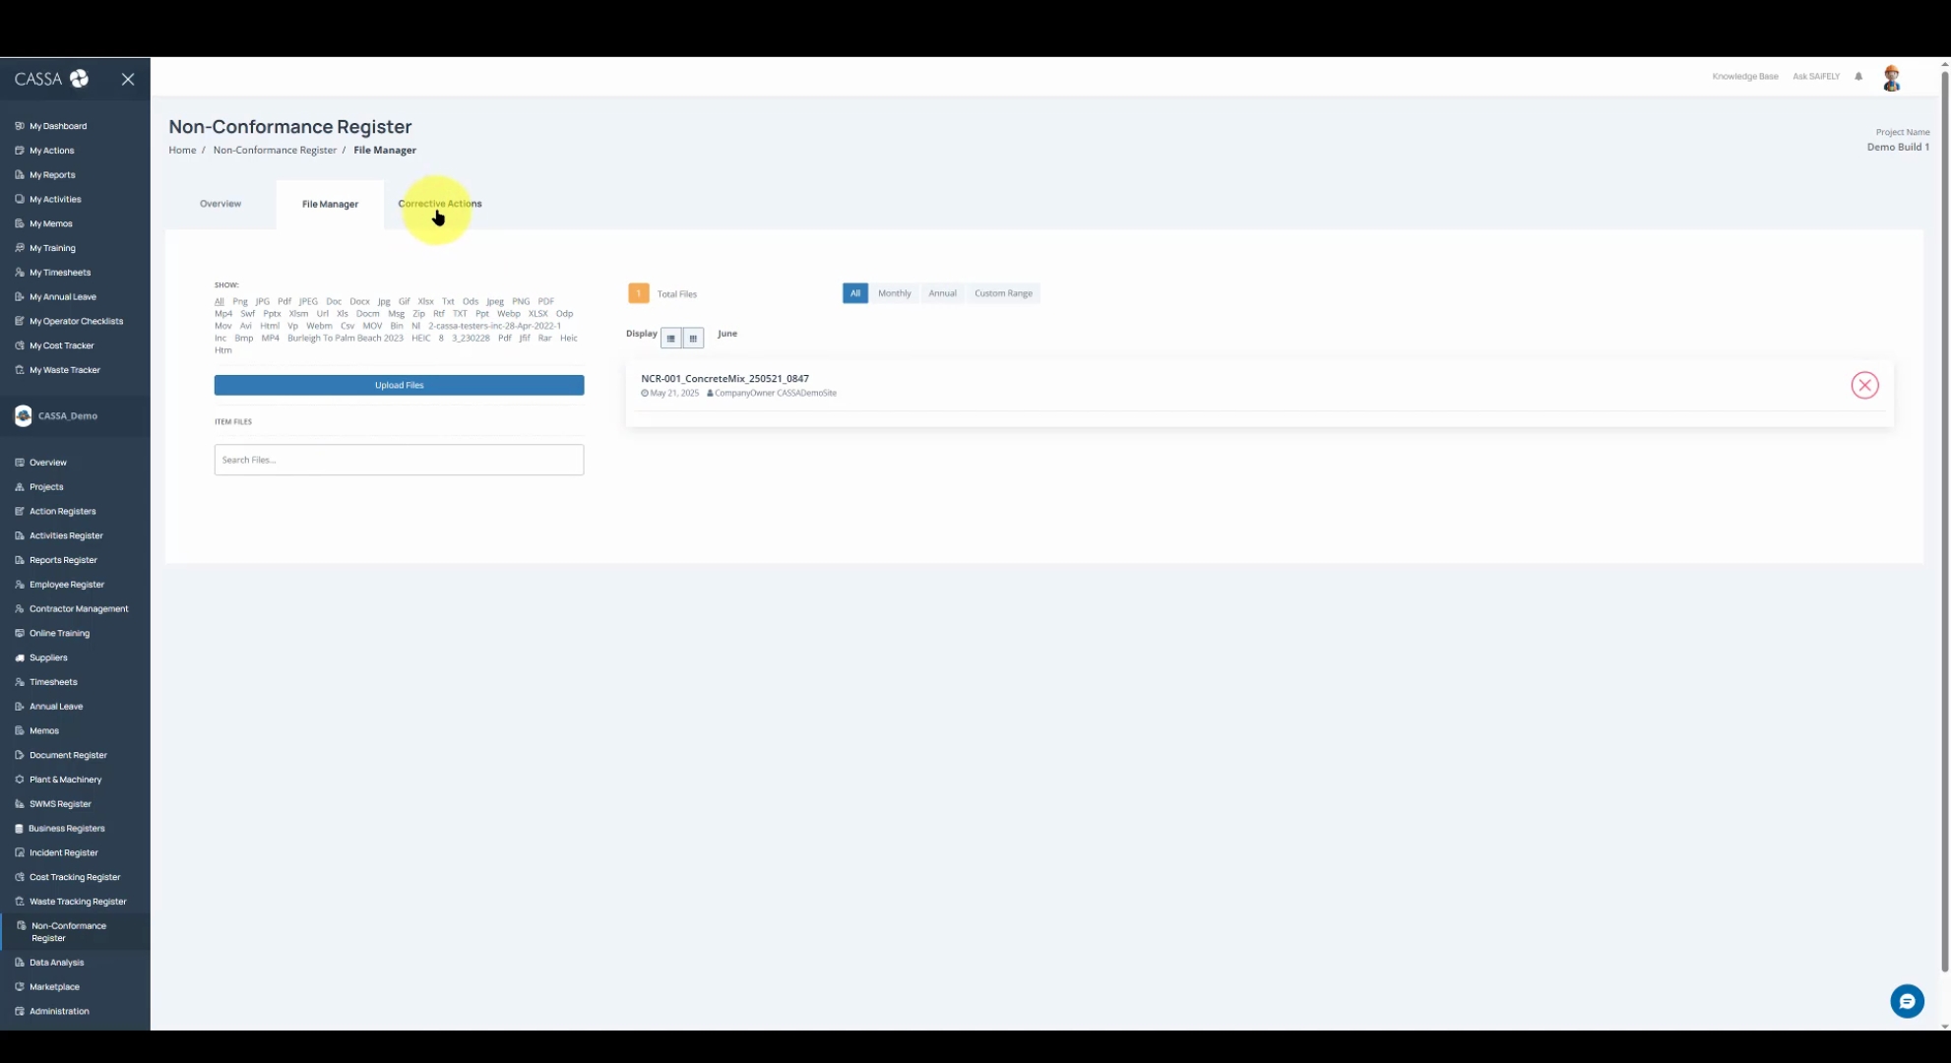Screen dimensions: 1951x1063
Task: Open the user avatar profile menu
Action: tap(1891, 78)
